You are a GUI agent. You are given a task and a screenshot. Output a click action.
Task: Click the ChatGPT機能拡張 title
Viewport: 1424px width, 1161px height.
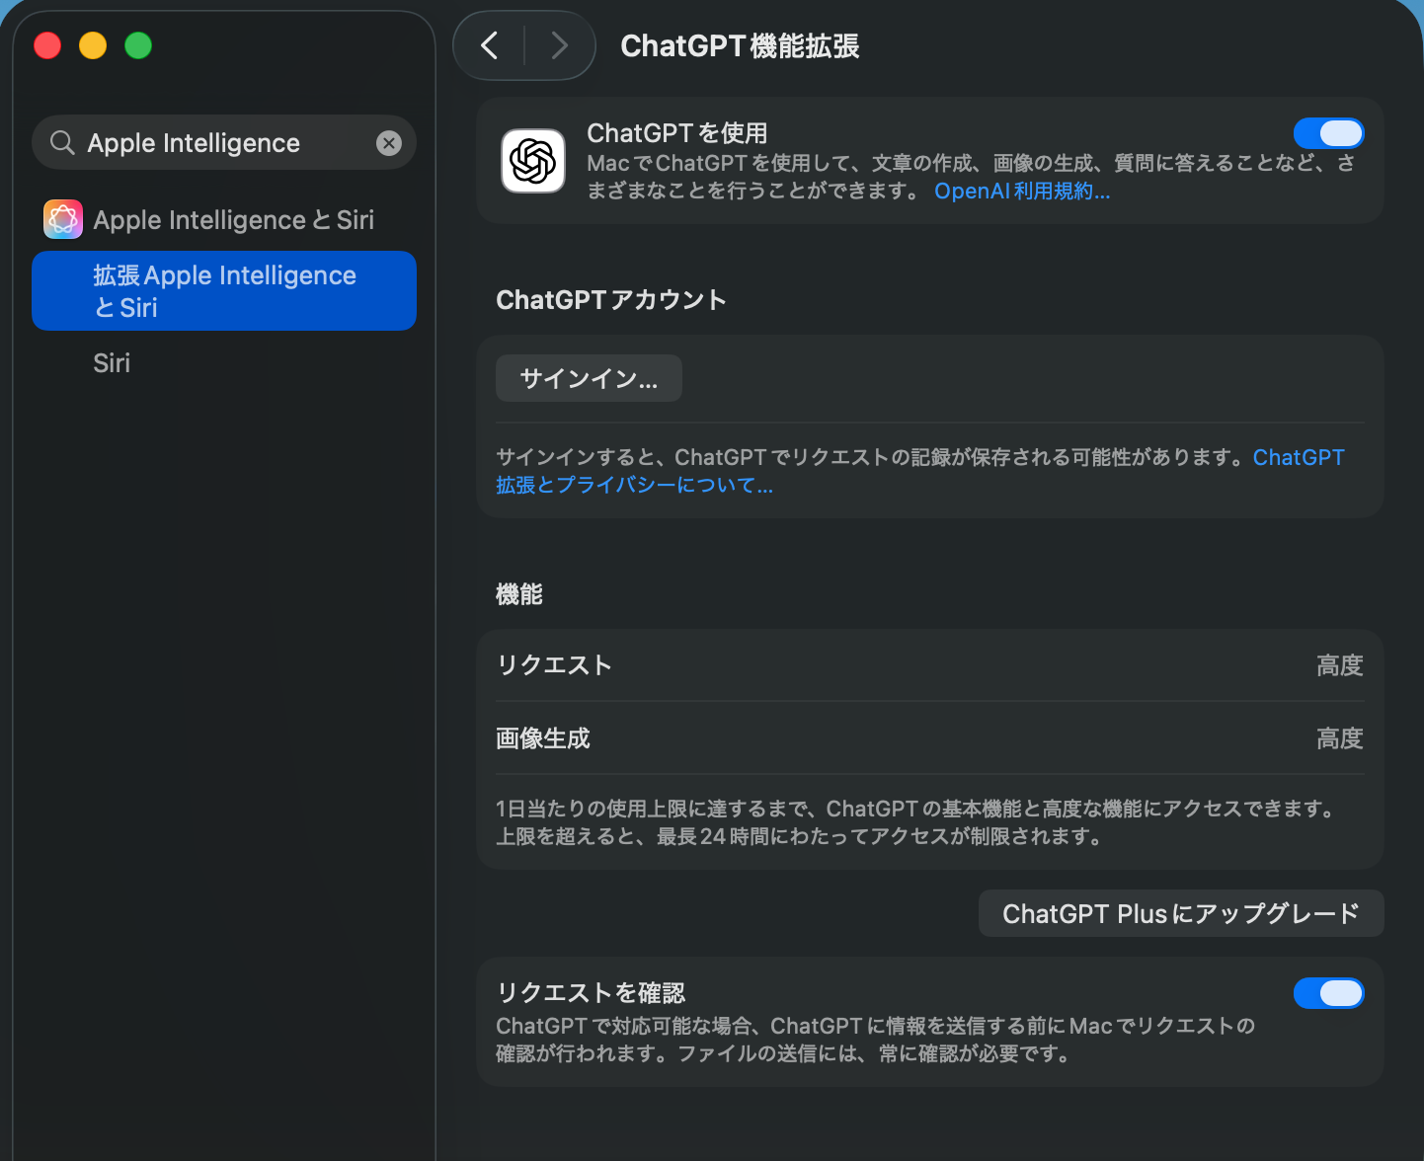click(740, 46)
